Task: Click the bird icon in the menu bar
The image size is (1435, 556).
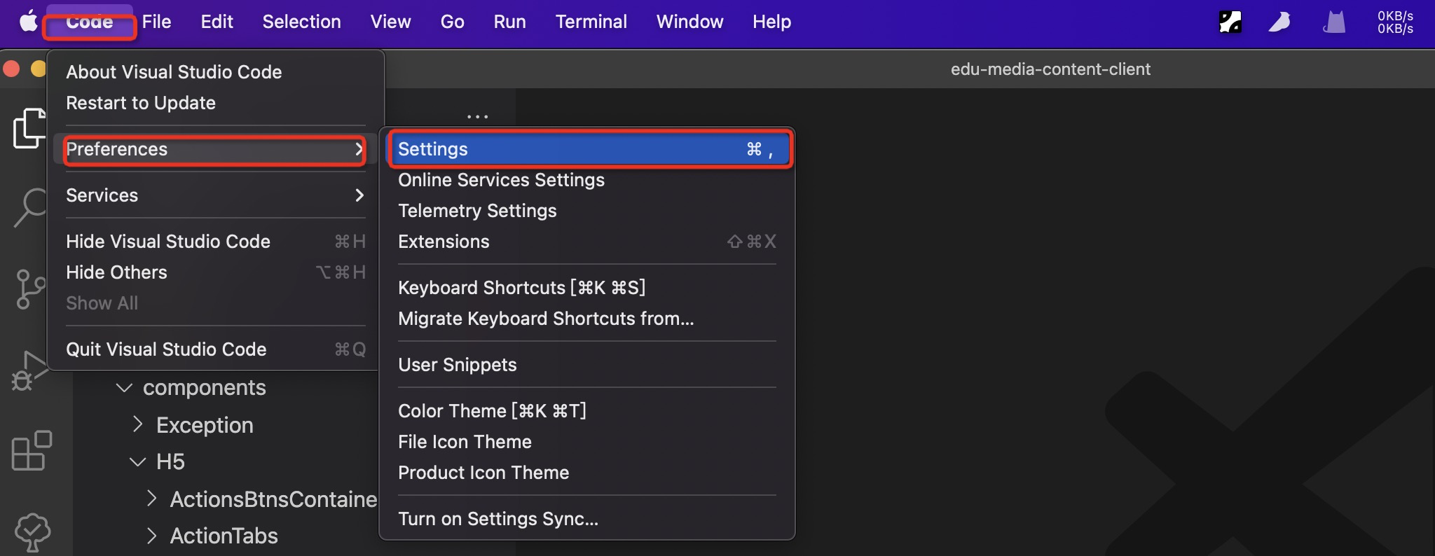Action: (1279, 22)
